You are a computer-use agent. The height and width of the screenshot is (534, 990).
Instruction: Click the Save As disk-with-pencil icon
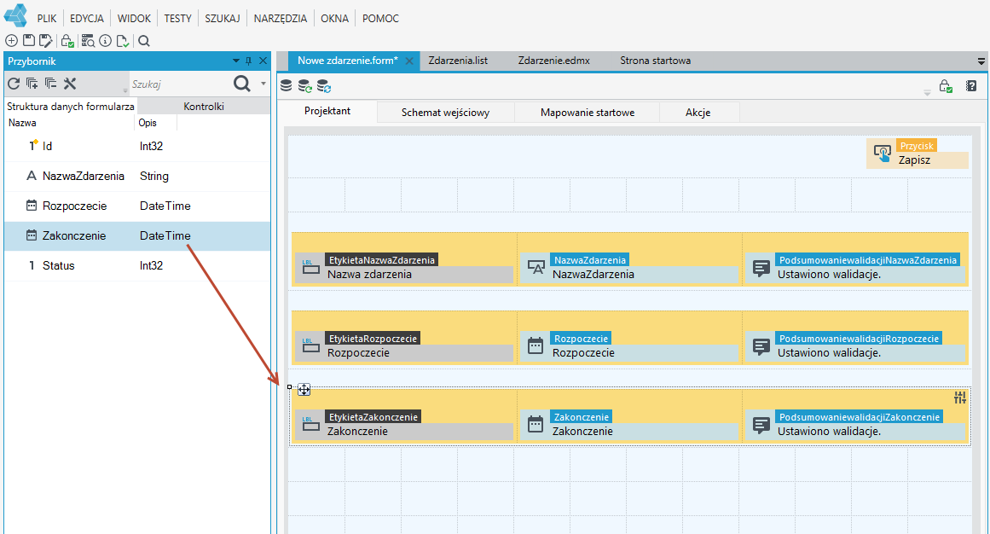point(45,41)
